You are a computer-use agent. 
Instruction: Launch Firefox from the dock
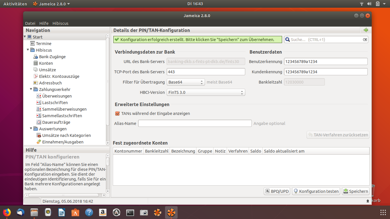pos(7,212)
